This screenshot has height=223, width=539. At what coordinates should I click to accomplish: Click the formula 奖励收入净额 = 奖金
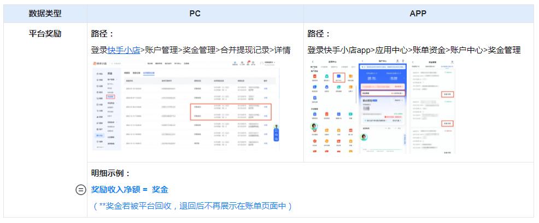click(x=130, y=189)
